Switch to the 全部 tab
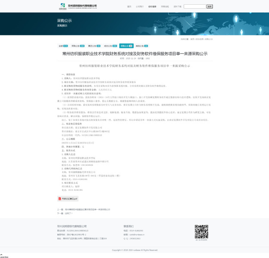Viewport: 269px width, 258px height. pos(63,46)
